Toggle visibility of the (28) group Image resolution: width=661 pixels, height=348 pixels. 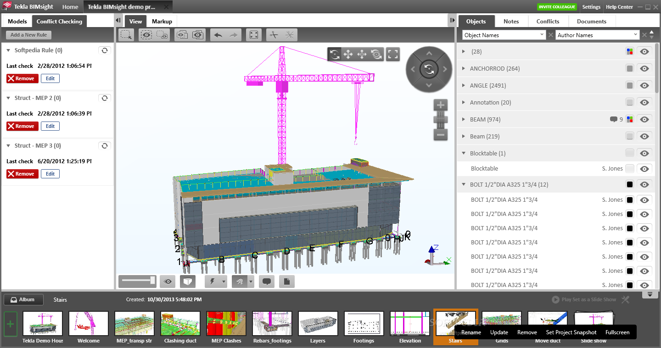[x=644, y=52]
